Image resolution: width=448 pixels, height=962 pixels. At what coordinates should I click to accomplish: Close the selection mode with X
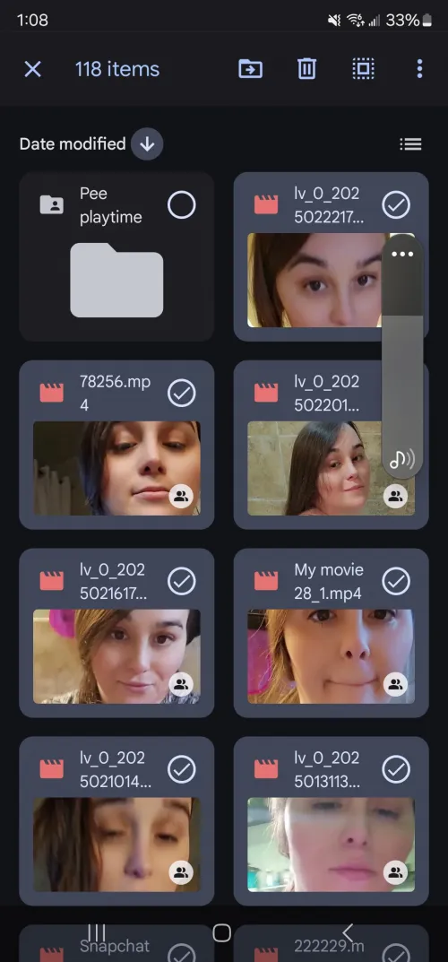[32, 69]
